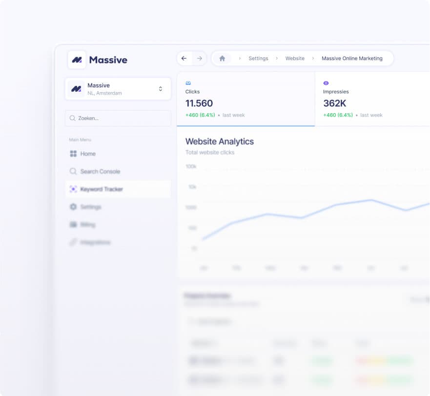430x396 pixels.
Task: Open Keyword Tracker in the main menu
Action: [118, 189]
